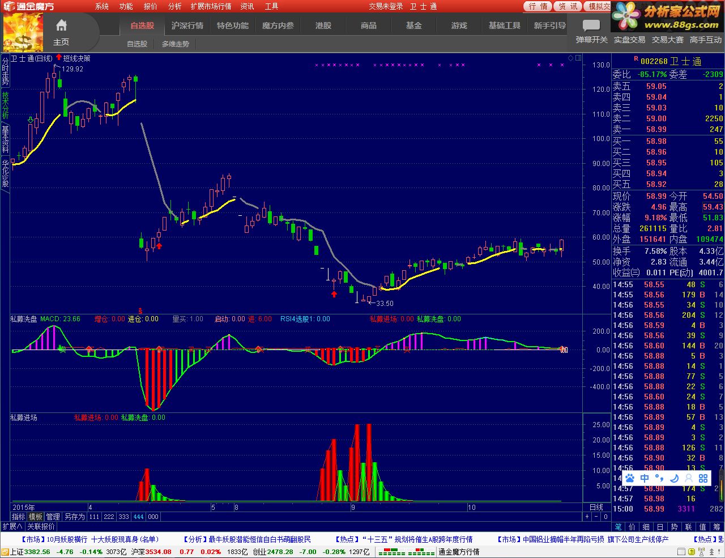This screenshot has height=558, width=725.
Task: Switch to the 港股 tab
Action: click(323, 25)
